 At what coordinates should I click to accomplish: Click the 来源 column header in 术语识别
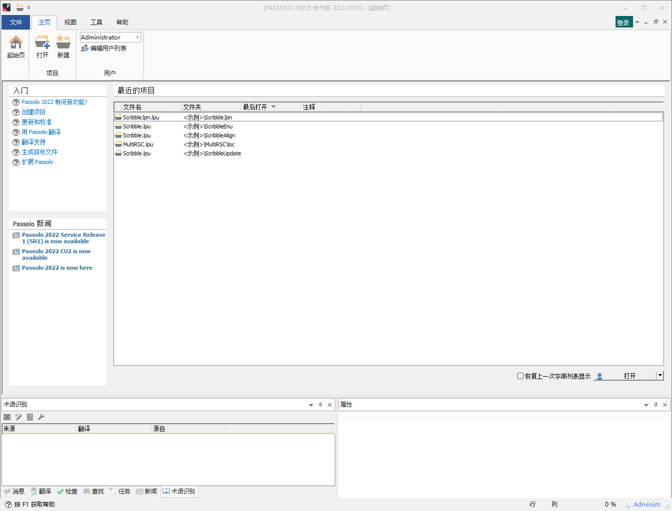point(39,429)
